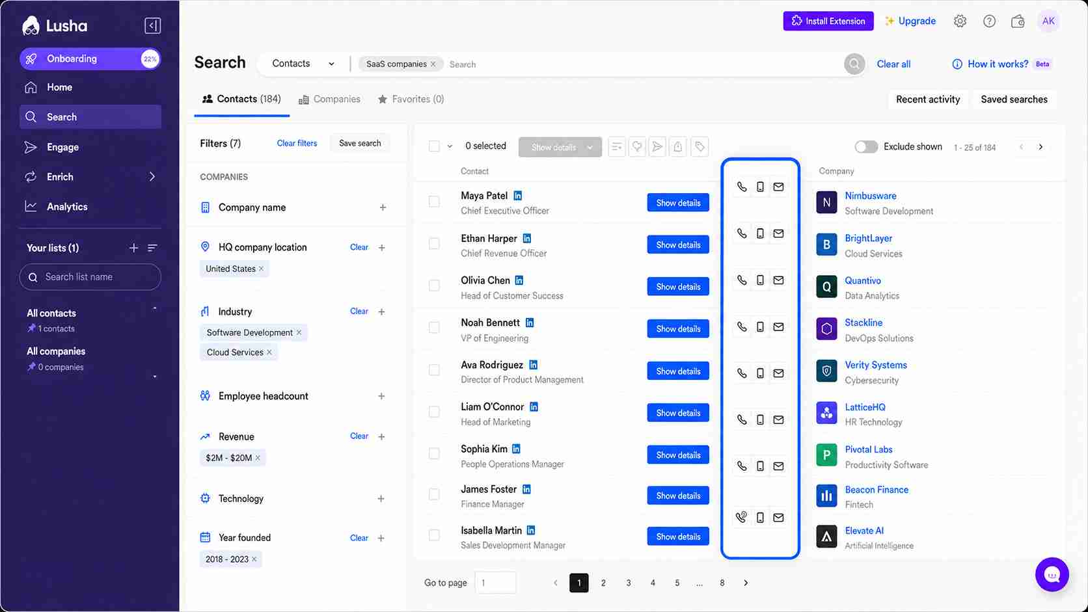The height and width of the screenshot is (612, 1088).
Task: Remove the Software Development industry filter
Action: click(299, 332)
